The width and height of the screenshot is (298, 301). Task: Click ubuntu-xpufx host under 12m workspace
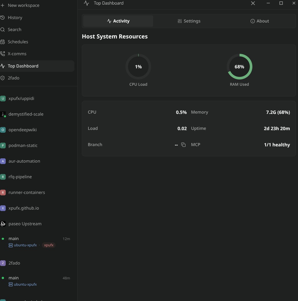[25, 245]
